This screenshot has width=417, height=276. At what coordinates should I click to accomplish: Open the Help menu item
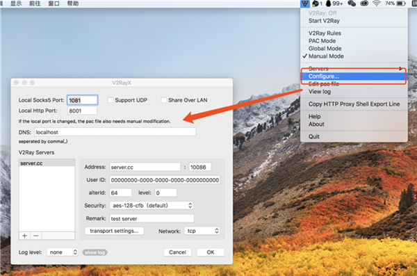click(354, 117)
